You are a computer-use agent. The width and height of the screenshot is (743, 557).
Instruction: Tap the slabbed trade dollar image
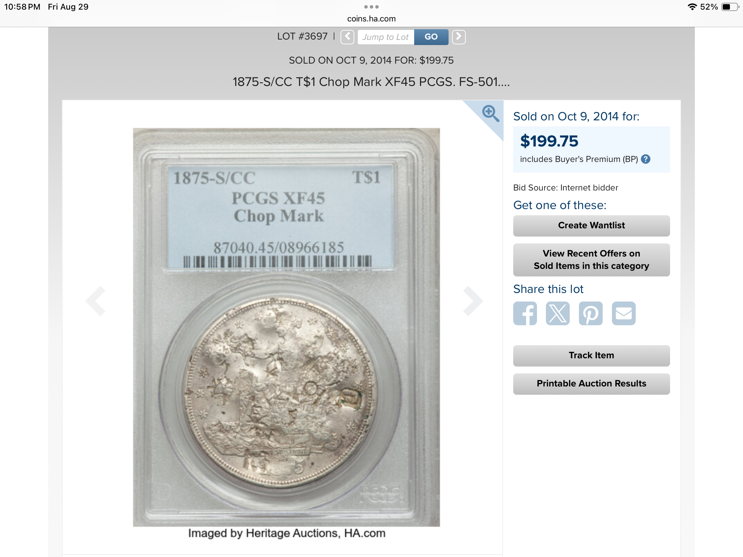pyautogui.click(x=286, y=327)
